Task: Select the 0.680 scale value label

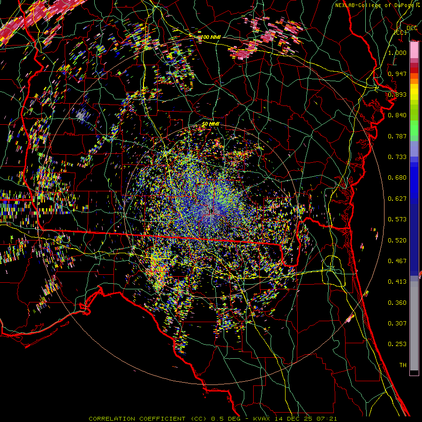Action: coord(397,178)
